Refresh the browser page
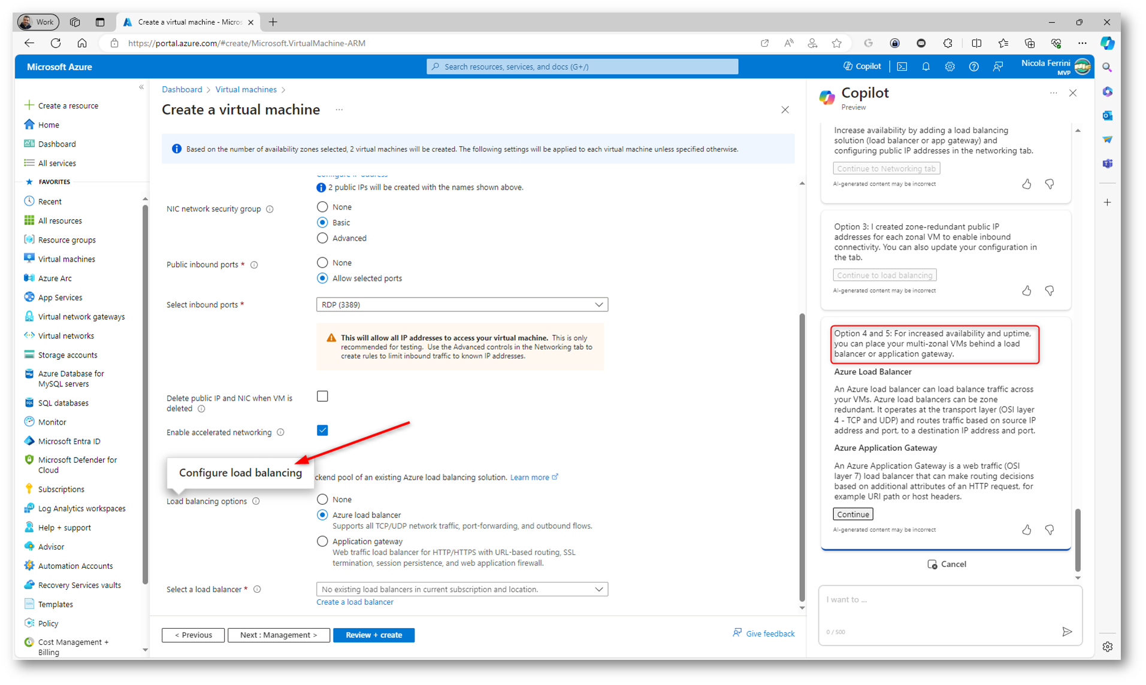Viewport: 1146px width, 685px height. click(56, 43)
